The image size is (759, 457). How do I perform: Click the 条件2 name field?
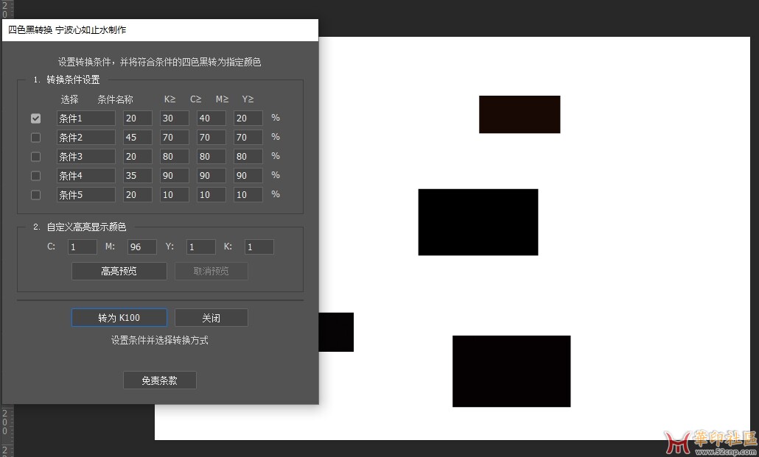click(86, 138)
